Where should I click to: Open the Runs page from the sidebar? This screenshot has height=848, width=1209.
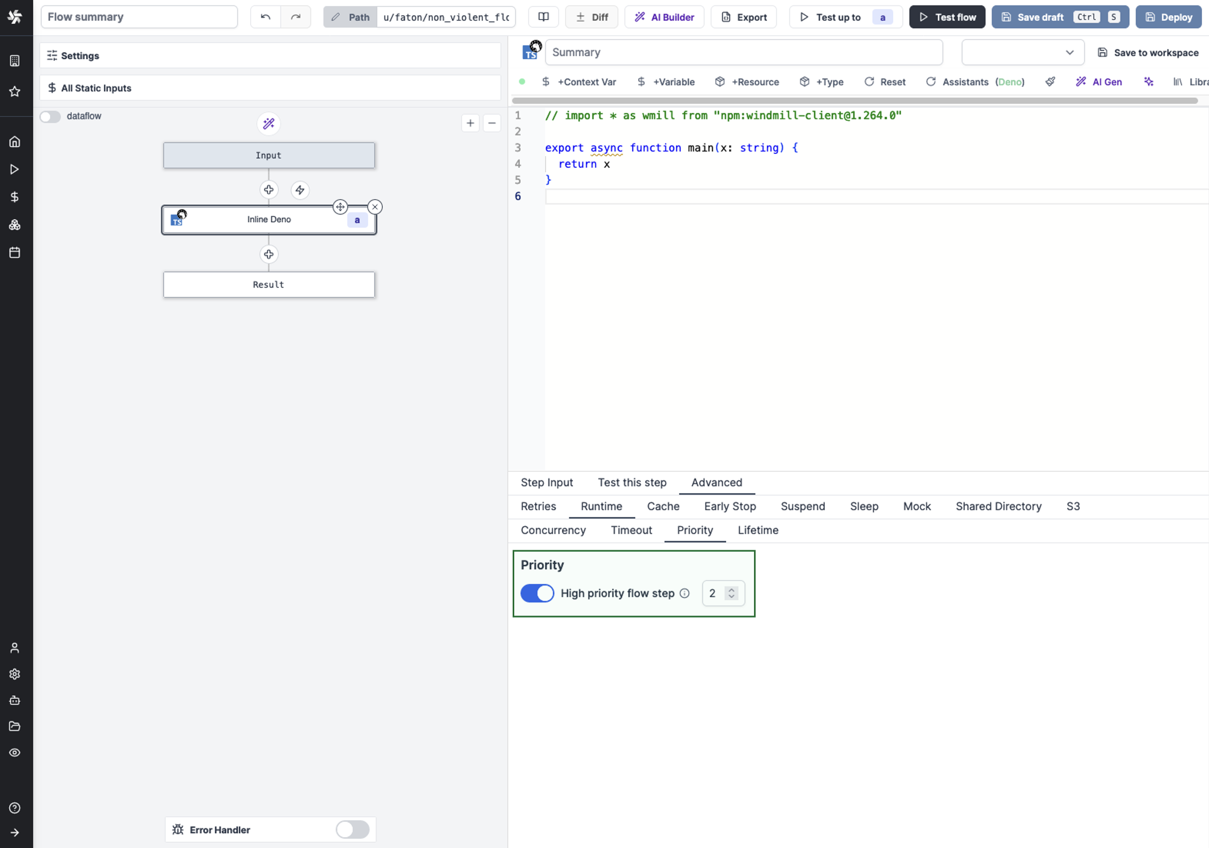pyautogui.click(x=15, y=169)
